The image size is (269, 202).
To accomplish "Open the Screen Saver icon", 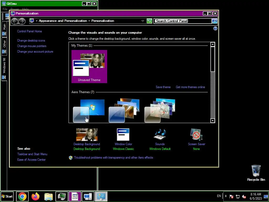I will pos(196,135).
